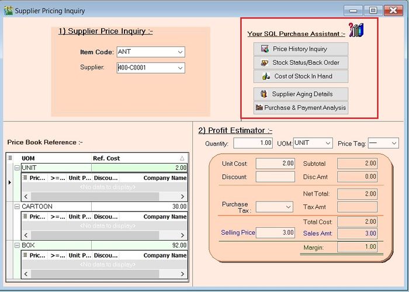Collapse the UNIT row in price book
409x292 pixels.
tap(17, 168)
